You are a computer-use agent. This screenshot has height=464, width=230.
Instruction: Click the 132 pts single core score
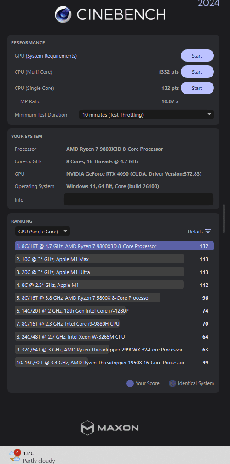[170, 88]
